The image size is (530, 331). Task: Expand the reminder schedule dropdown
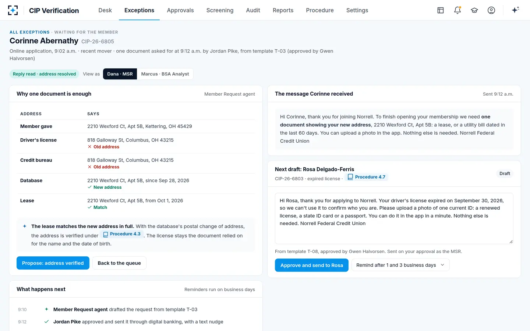(x=400, y=265)
